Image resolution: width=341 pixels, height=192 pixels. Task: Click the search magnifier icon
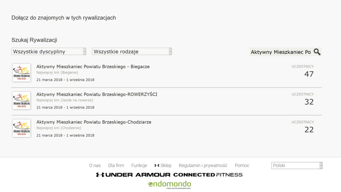pyautogui.click(x=317, y=52)
